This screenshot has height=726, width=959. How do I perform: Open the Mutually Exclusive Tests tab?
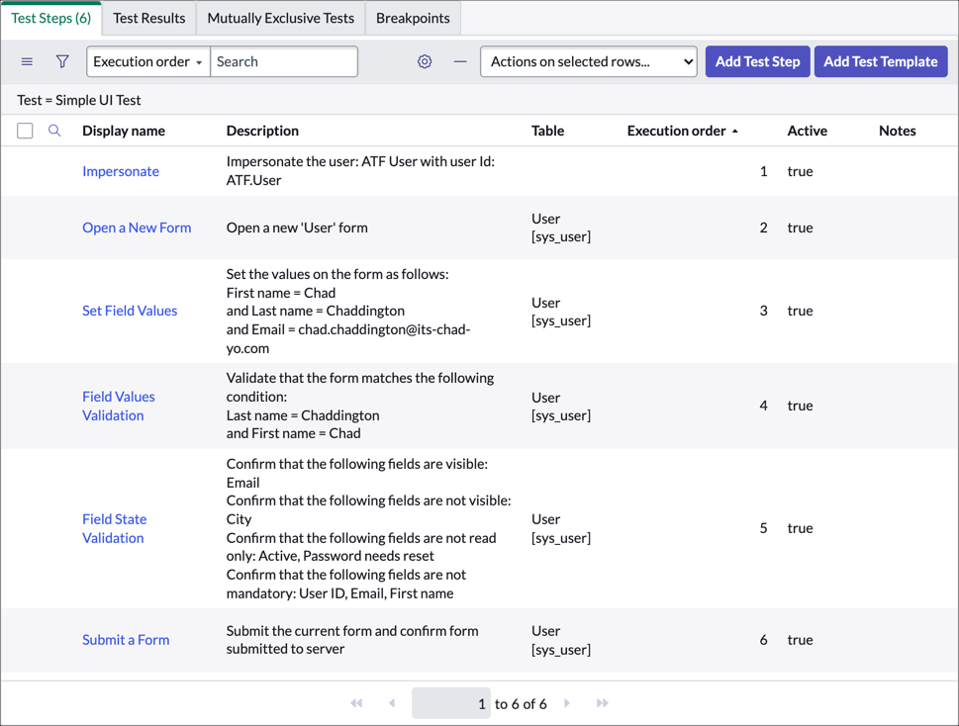coord(279,18)
